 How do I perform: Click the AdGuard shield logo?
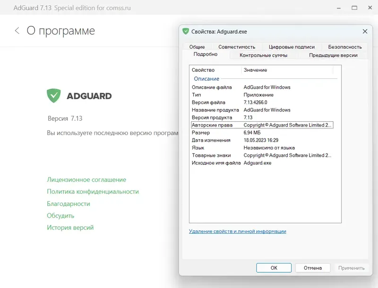click(x=53, y=95)
